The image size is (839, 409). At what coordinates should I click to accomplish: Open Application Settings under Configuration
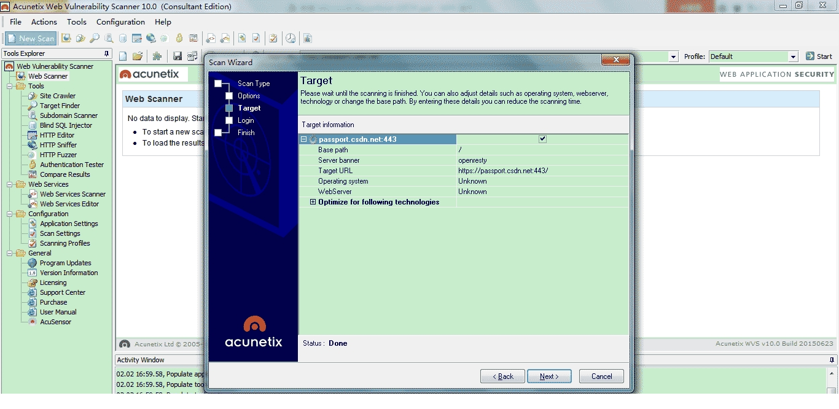click(69, 224)
